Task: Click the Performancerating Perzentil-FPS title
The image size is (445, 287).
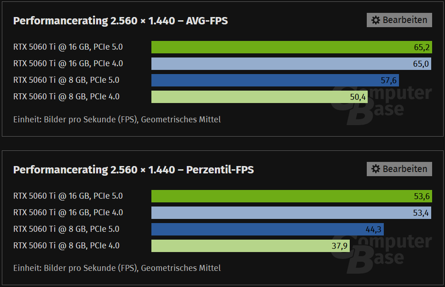Action: click(133, 170)
